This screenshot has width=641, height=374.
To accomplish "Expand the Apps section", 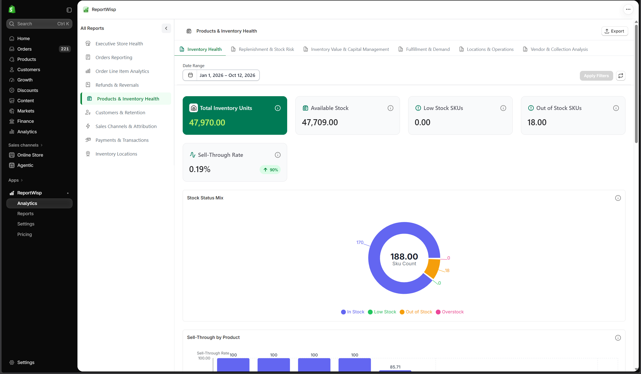I will (16, 180).
